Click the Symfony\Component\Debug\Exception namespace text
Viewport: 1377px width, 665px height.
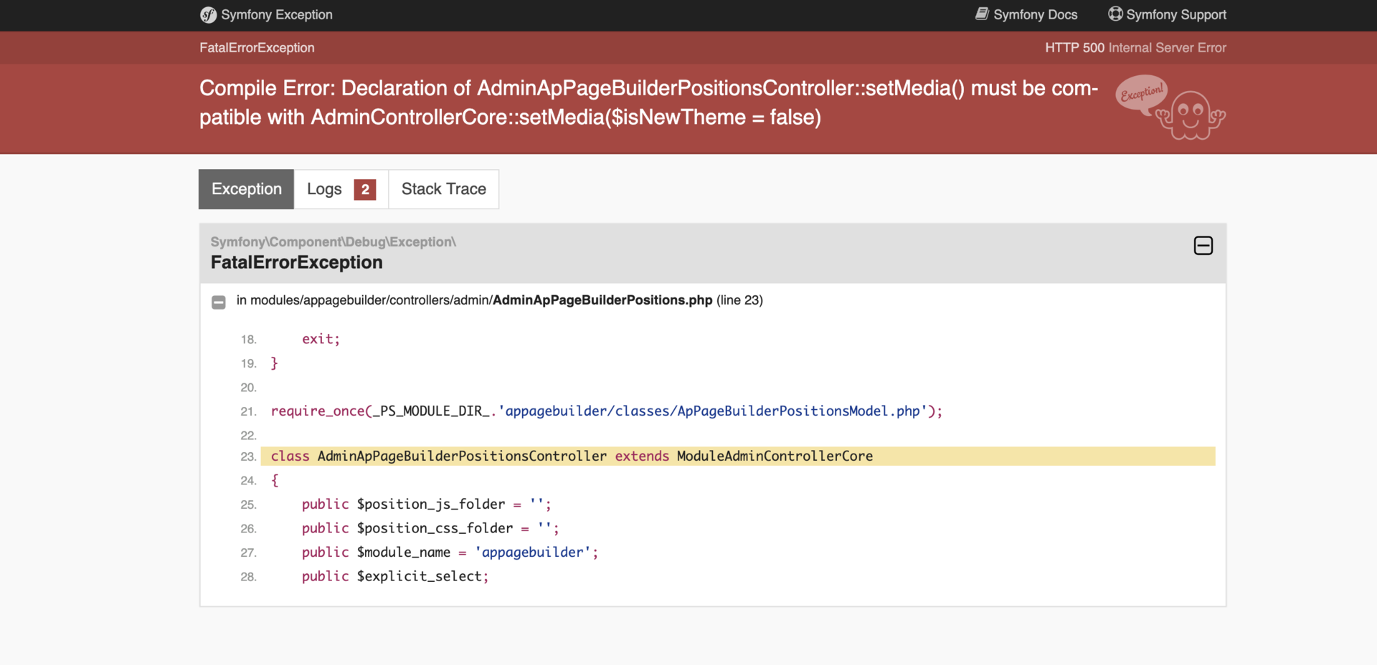pyautogui.click(x=333, y=242)
